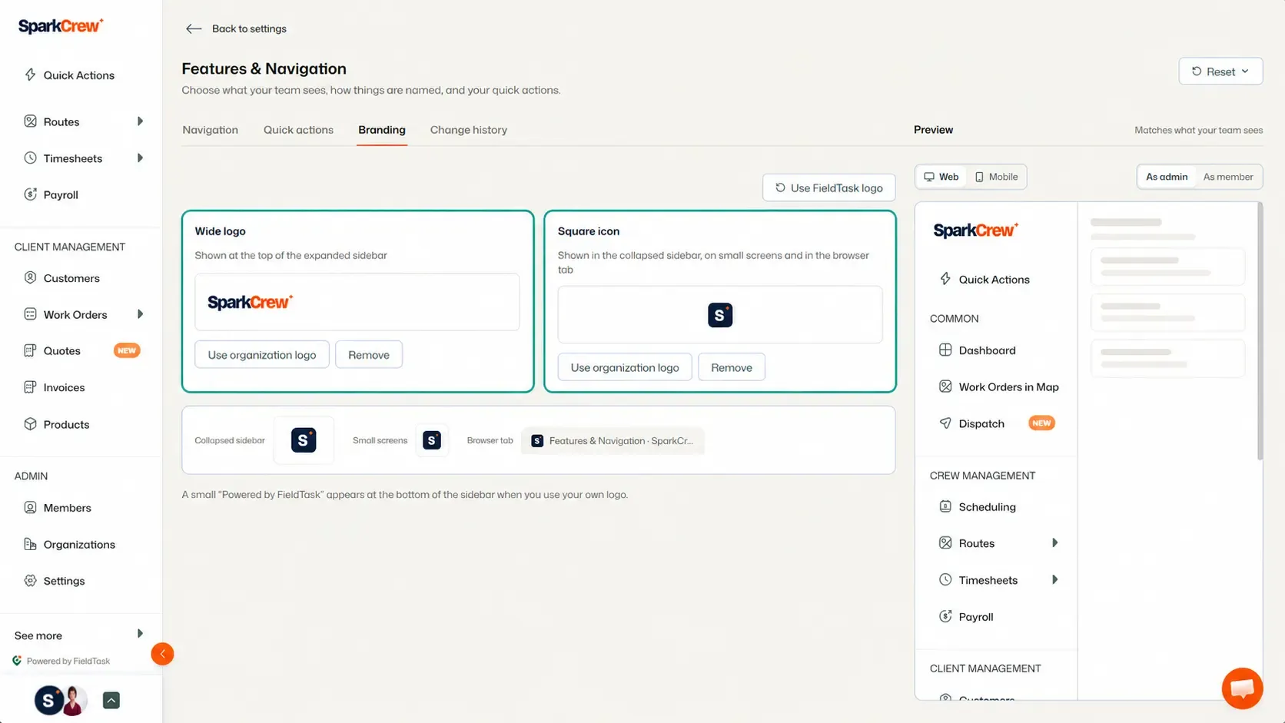1285x723 pixels.
Task: Click the Payroll icon in left sidebar
Action: [30, 194]
